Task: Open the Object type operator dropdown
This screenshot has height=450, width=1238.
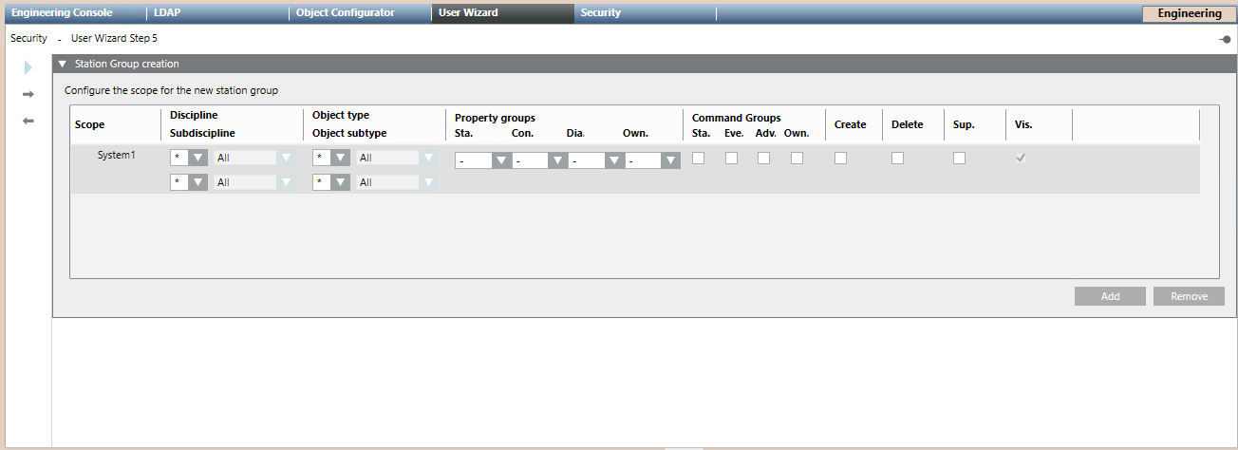Action: [x=340, y=159]
